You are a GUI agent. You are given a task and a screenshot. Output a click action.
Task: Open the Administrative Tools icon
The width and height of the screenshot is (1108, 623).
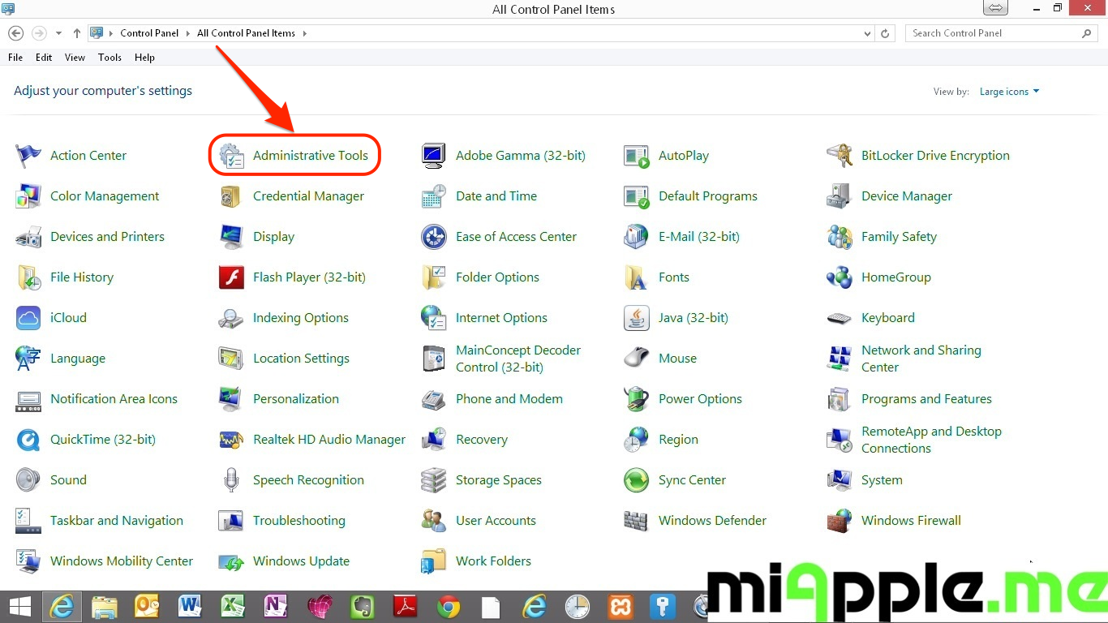pyautogui.click(x=231, y=156)
